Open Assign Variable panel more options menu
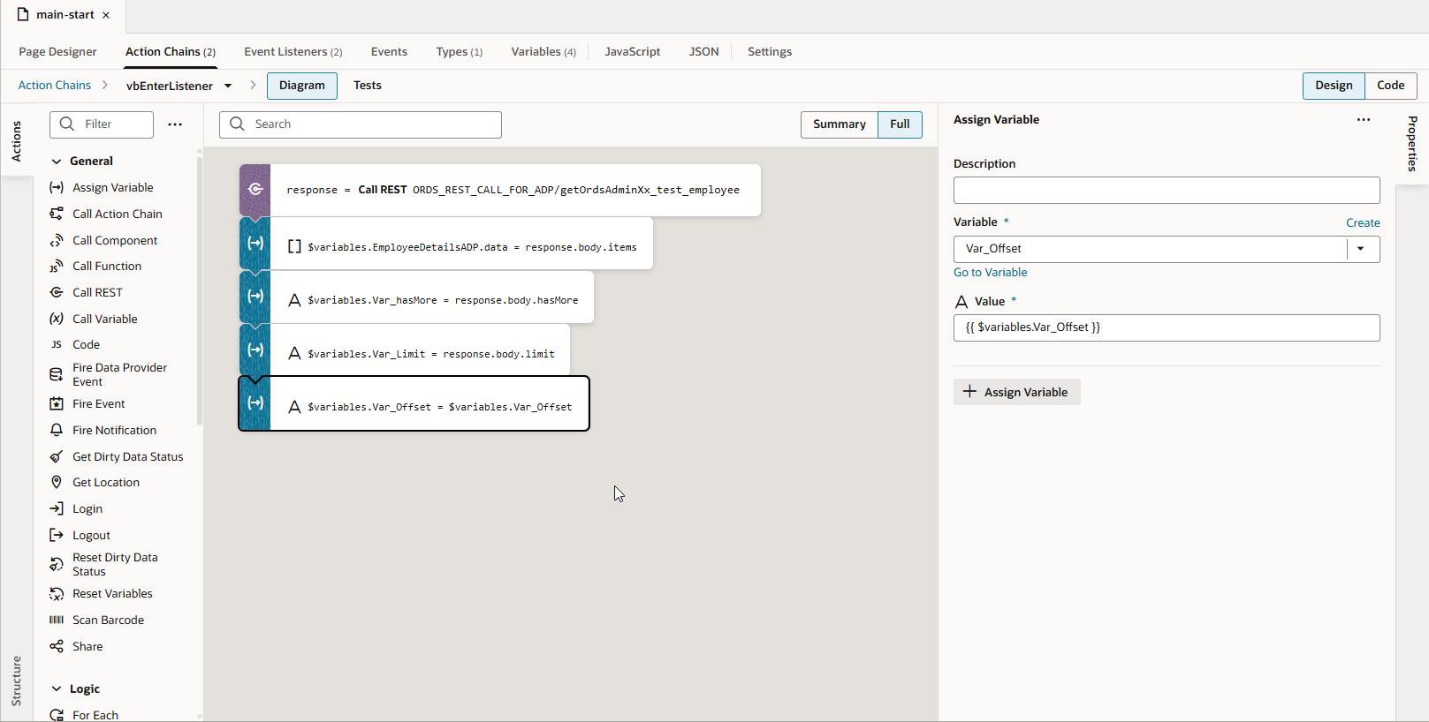 tap(1364, 120)
